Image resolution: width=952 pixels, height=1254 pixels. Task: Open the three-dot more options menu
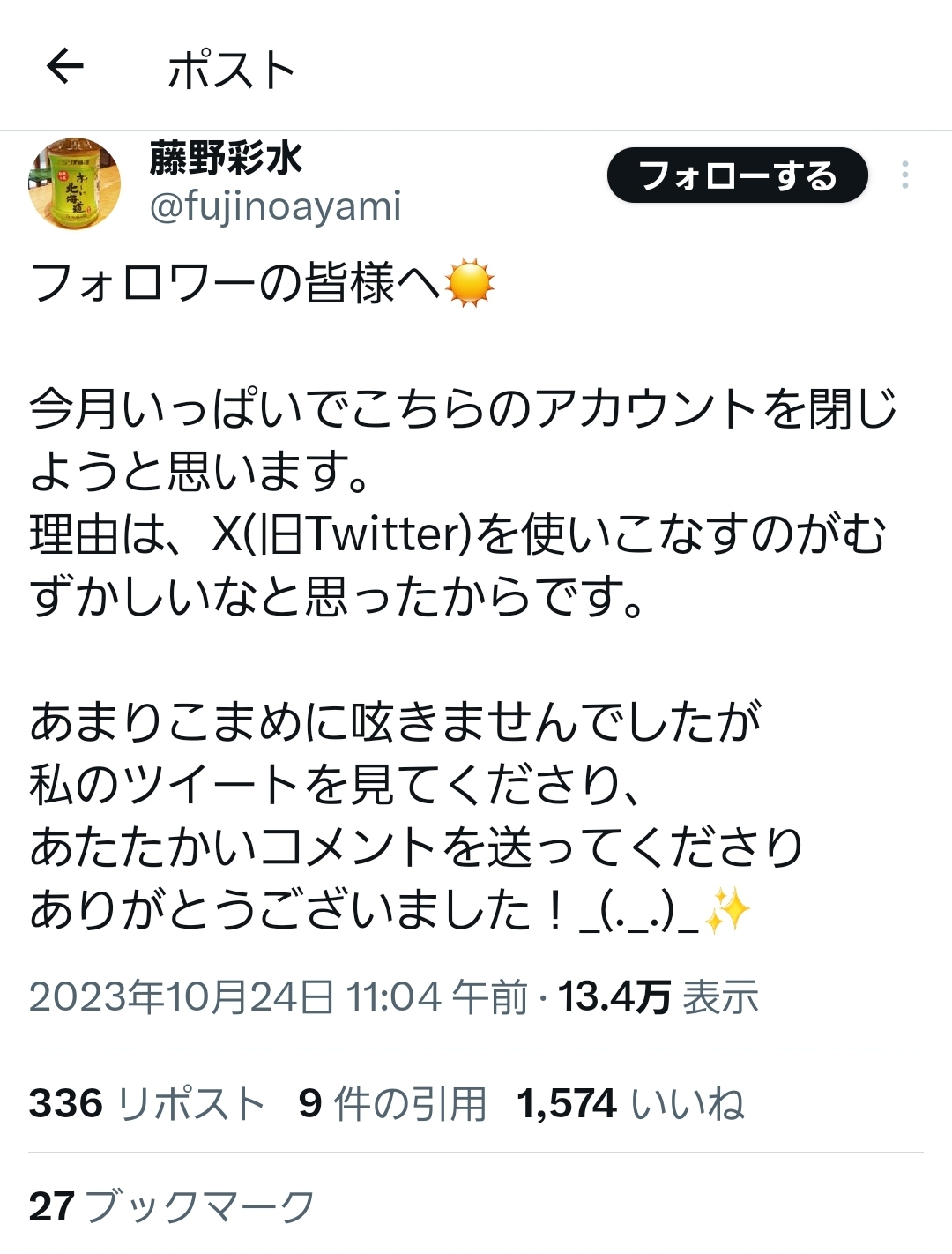[x=904, y=175]
